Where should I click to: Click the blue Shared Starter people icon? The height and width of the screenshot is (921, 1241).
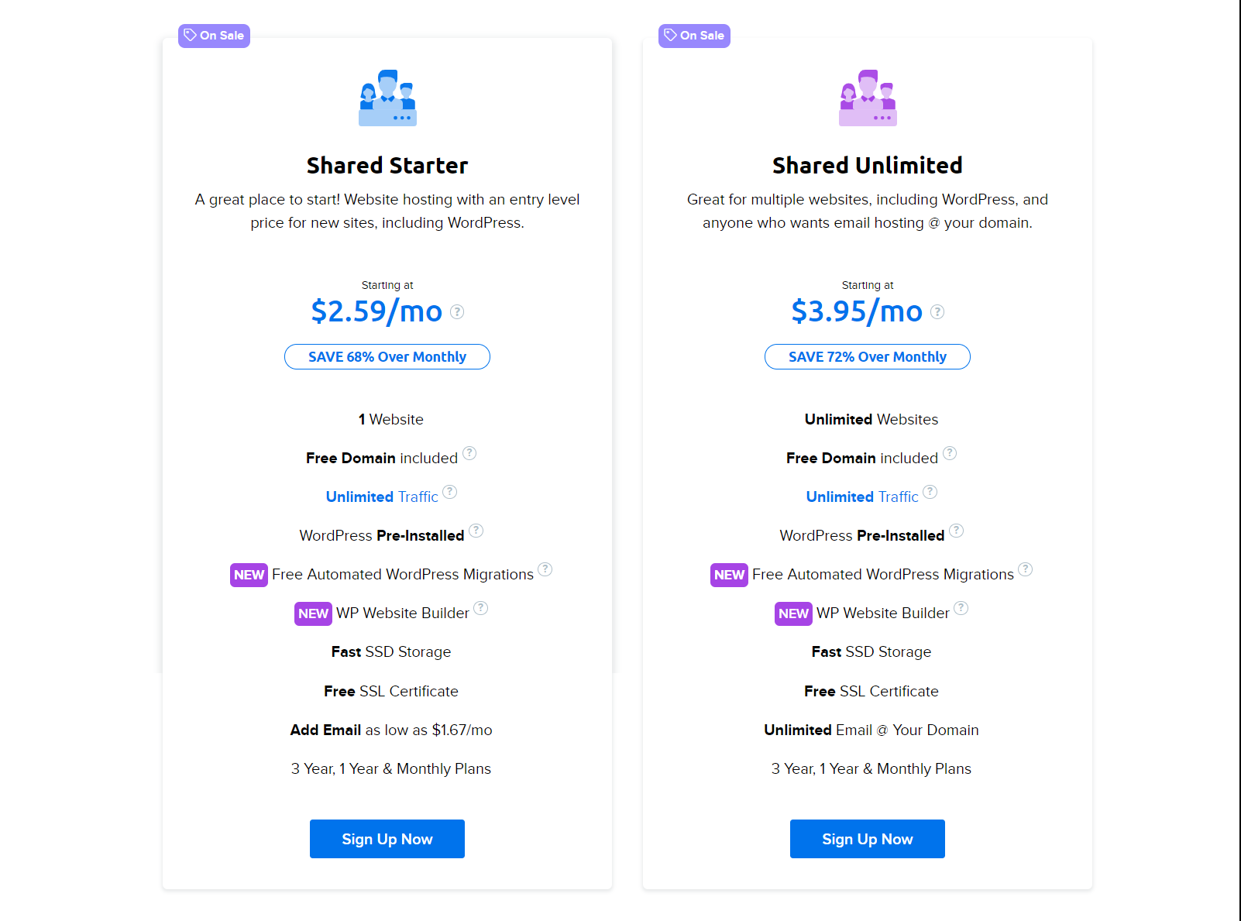[387, 98]
